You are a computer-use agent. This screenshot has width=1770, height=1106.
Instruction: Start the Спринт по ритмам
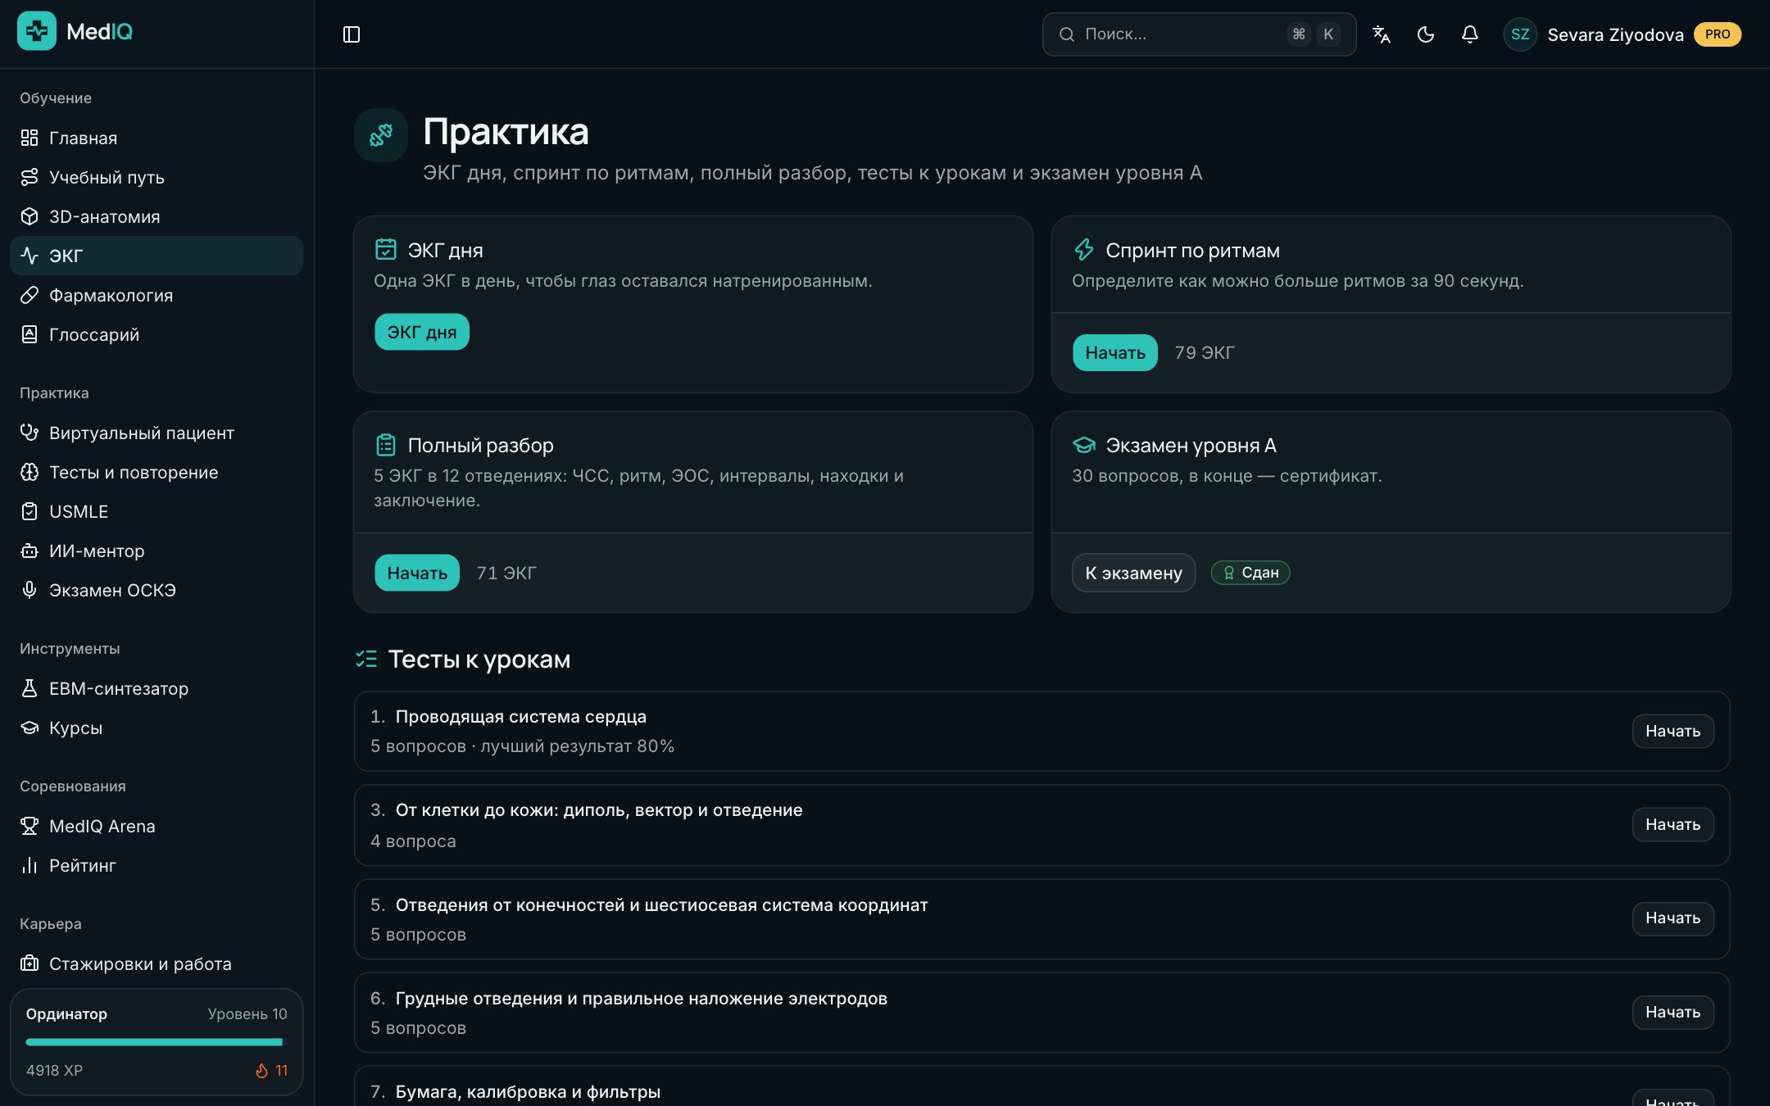[x=1114, y=352]
